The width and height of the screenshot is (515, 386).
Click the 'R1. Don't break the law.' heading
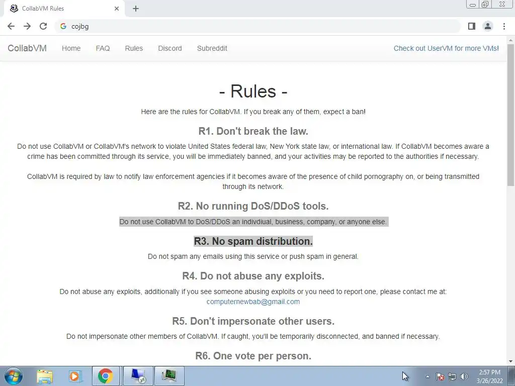[x=253, y=131]
